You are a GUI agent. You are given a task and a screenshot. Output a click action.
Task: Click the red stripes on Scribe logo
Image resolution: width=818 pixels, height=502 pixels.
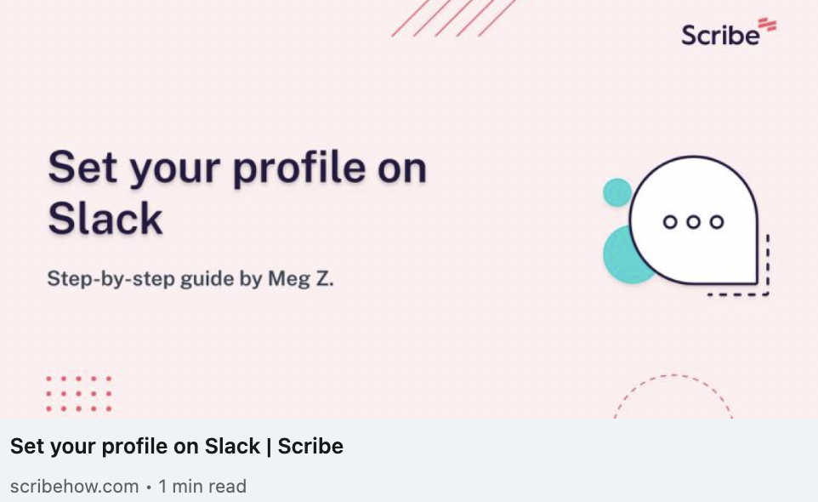tap(767, 24)
